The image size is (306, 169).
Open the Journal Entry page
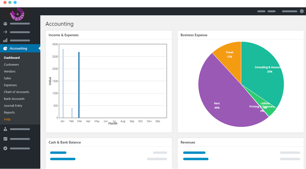pos(13,105)
